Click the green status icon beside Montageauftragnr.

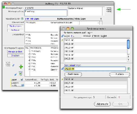pos(3,7)
